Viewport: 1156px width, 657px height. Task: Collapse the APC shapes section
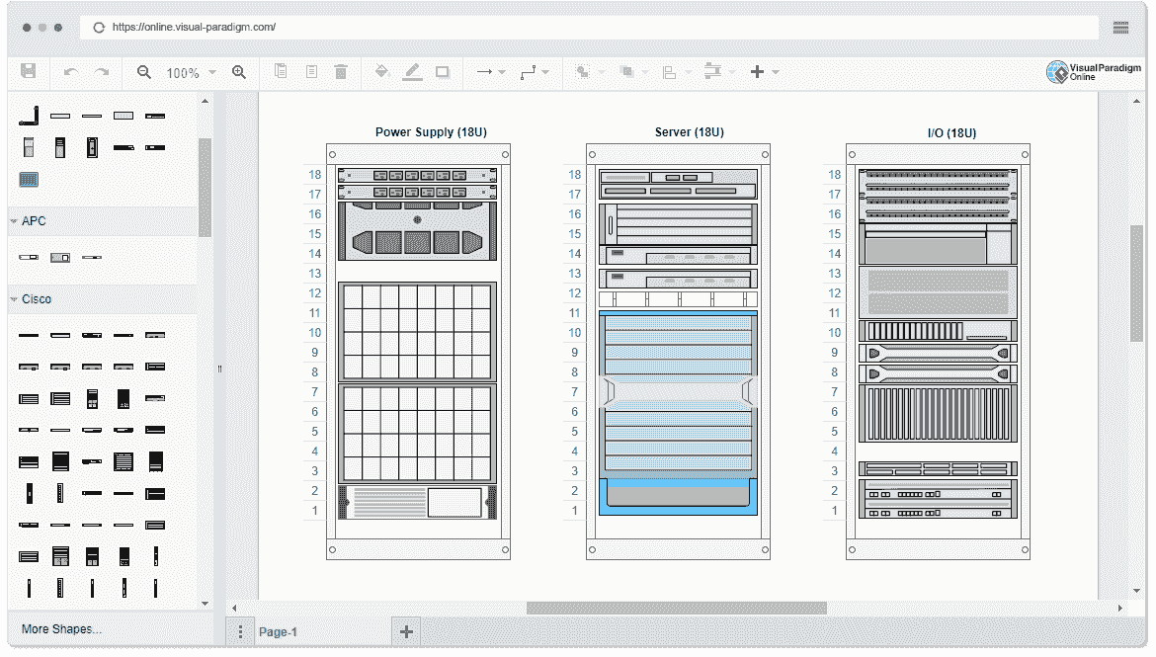[14, 220]
